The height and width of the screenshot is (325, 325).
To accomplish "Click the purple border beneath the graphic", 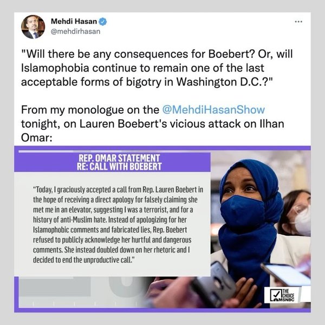I will [162, 310].
